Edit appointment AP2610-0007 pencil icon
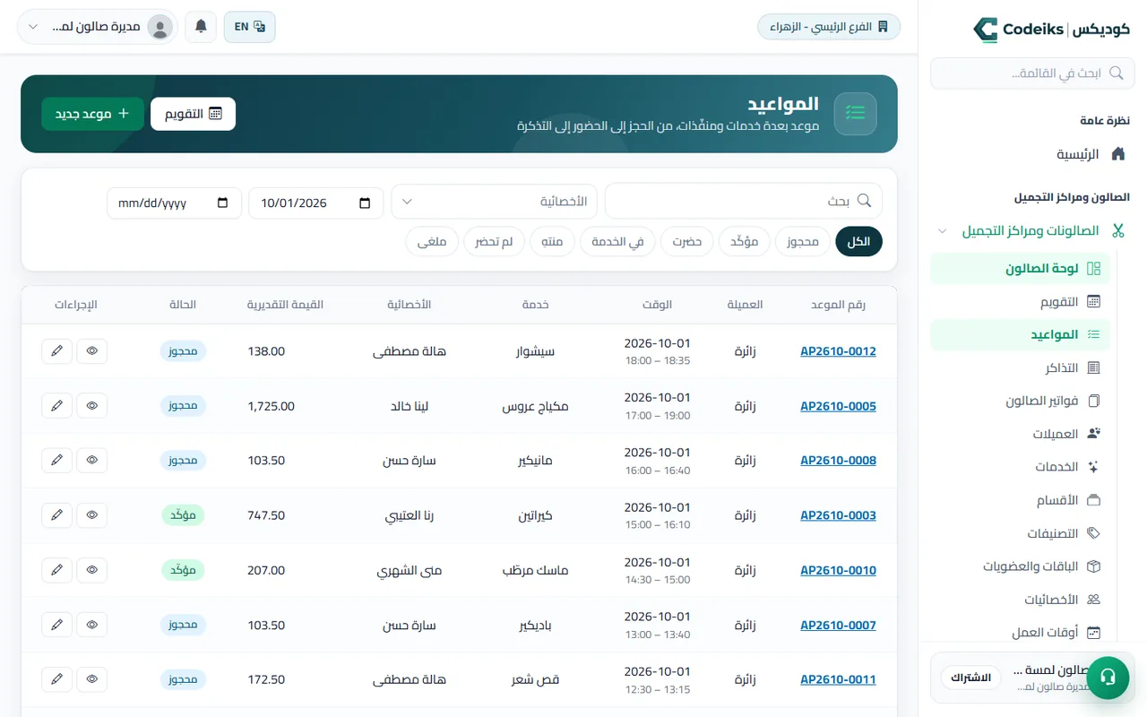1147x717 pixels. (x=57, y=625)
